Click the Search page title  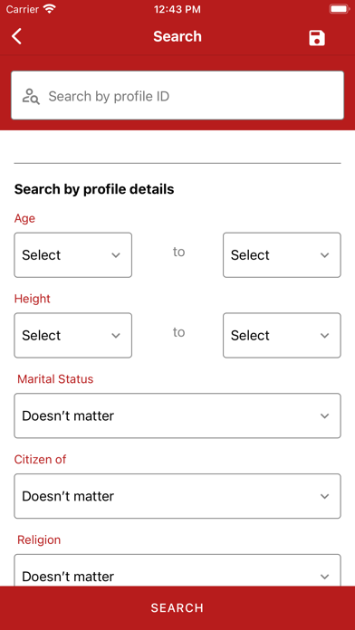pyautogui.click(x=177, y=36)
